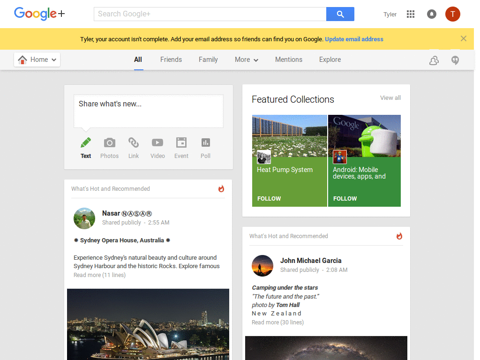Viewport: 480px width, 360px height.
Task: Click the flame icon above Nasar's post
Action: (x=221, y=188)
